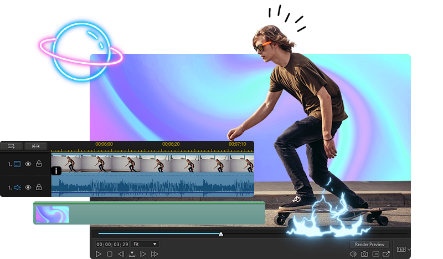This screenshot has width=443, height=259.
Task: Undock the preview window
Action: click(386, 254)
